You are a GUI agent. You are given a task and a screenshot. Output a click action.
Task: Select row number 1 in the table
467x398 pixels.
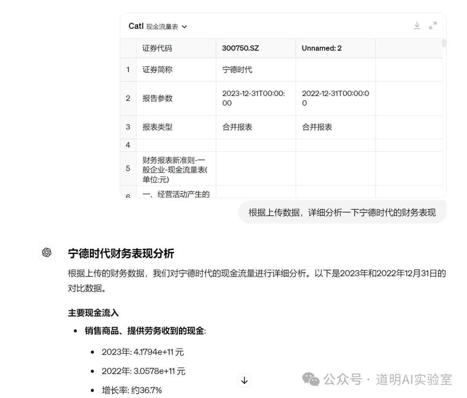pos(128,70)
